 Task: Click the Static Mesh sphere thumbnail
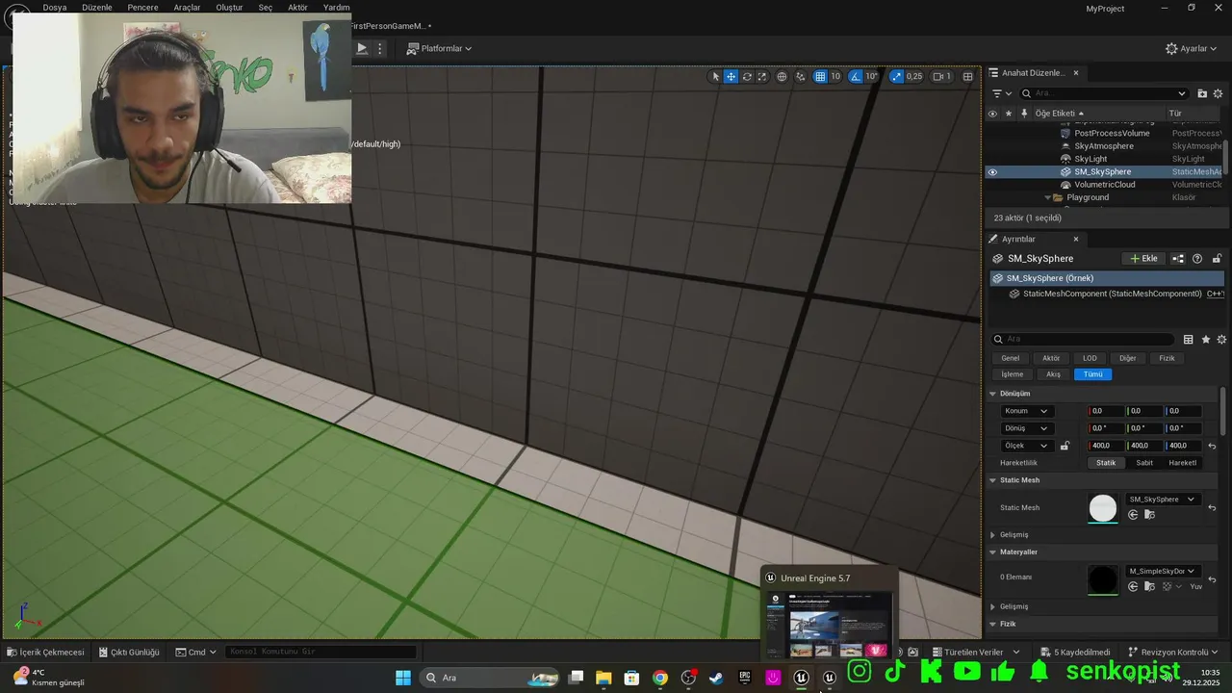(1103, 507)
